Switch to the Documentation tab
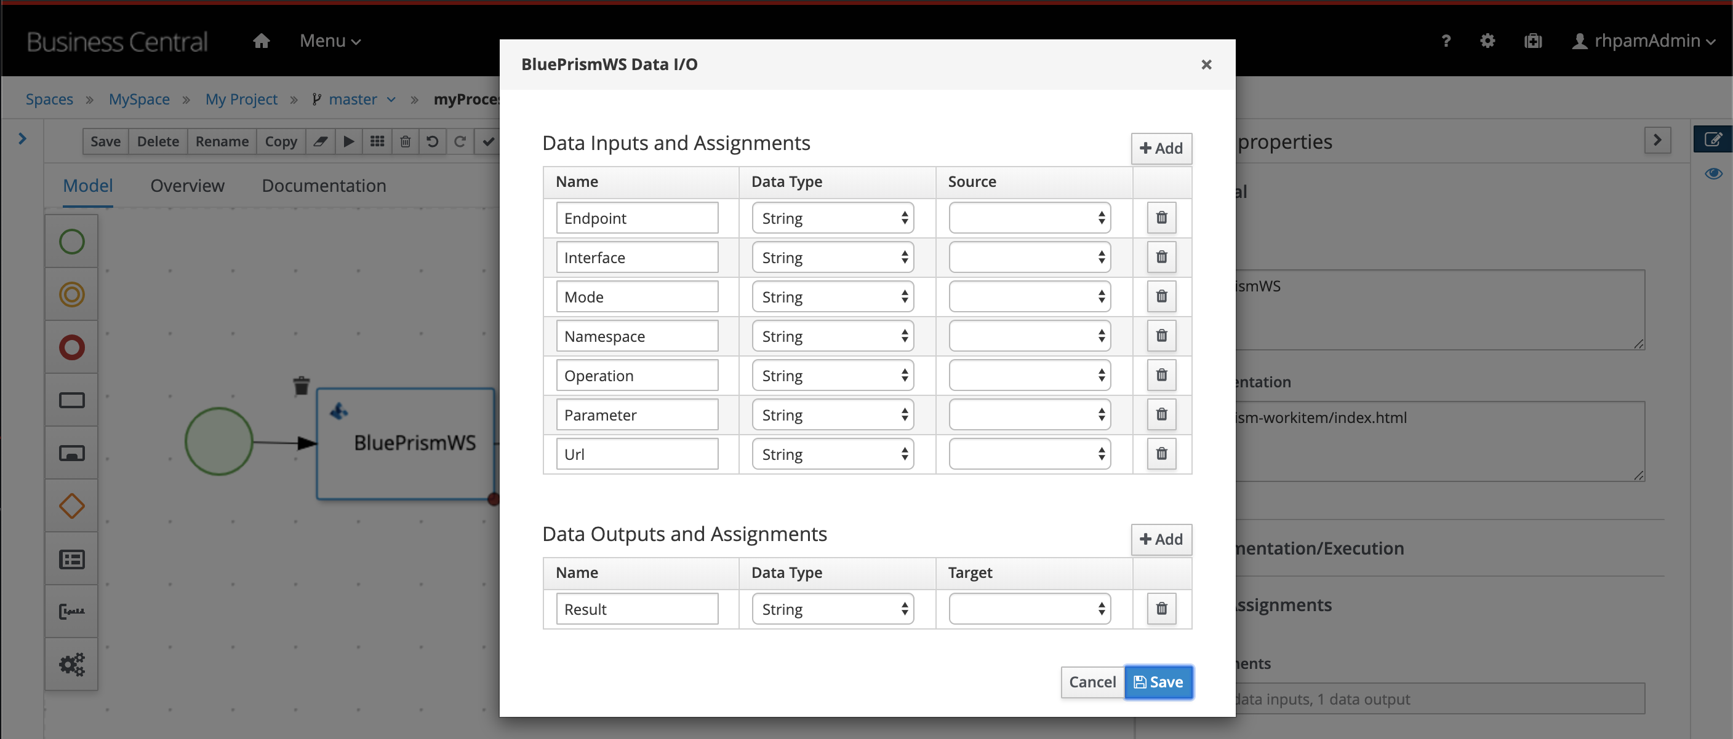The image size is (1733, 739). coord(324,186)
